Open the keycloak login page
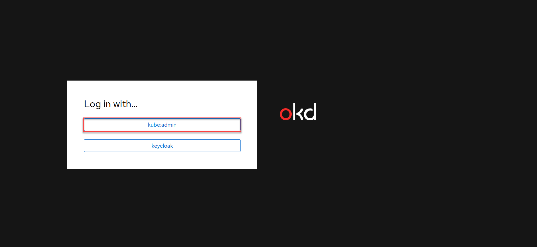 click(162, 146)
